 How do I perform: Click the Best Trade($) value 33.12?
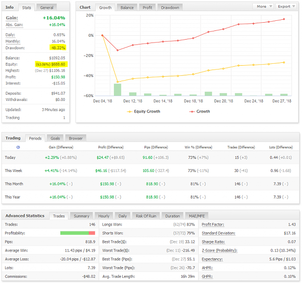[191, 242]
